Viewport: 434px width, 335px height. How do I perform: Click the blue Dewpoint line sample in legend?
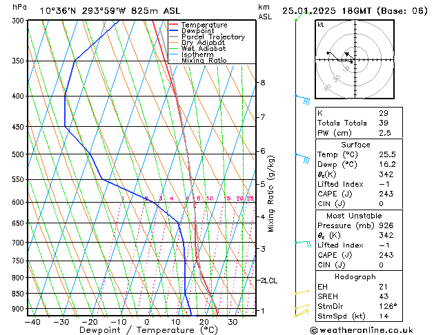tap(173, 31)
